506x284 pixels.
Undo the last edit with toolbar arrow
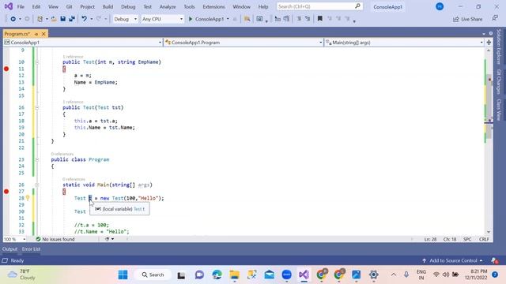coord(84,19)
